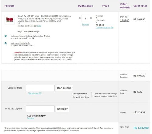Click the Consultar shipping button

(x=64, y=88)
